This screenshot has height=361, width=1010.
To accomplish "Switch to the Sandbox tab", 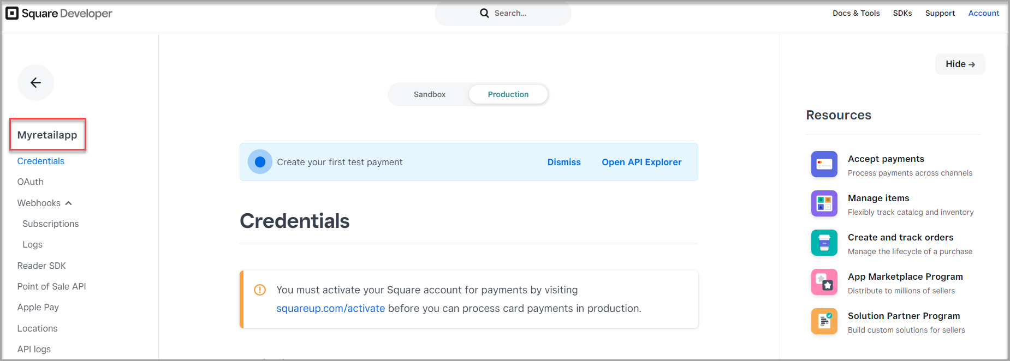I will [430, 94].
